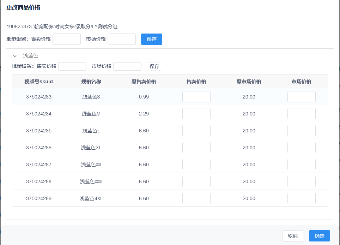
Task: Focus the top batch 市场价格 input field
Action: (122, 39)
